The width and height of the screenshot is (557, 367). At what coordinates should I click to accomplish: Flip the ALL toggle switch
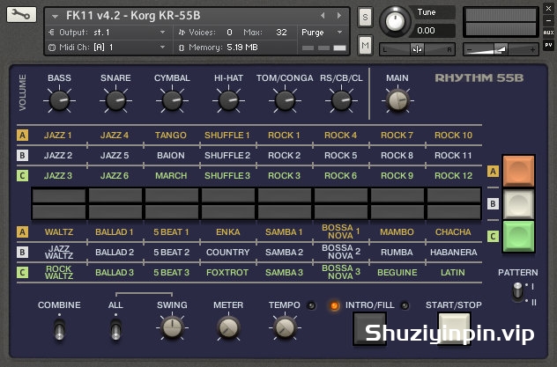pos(115,329)
